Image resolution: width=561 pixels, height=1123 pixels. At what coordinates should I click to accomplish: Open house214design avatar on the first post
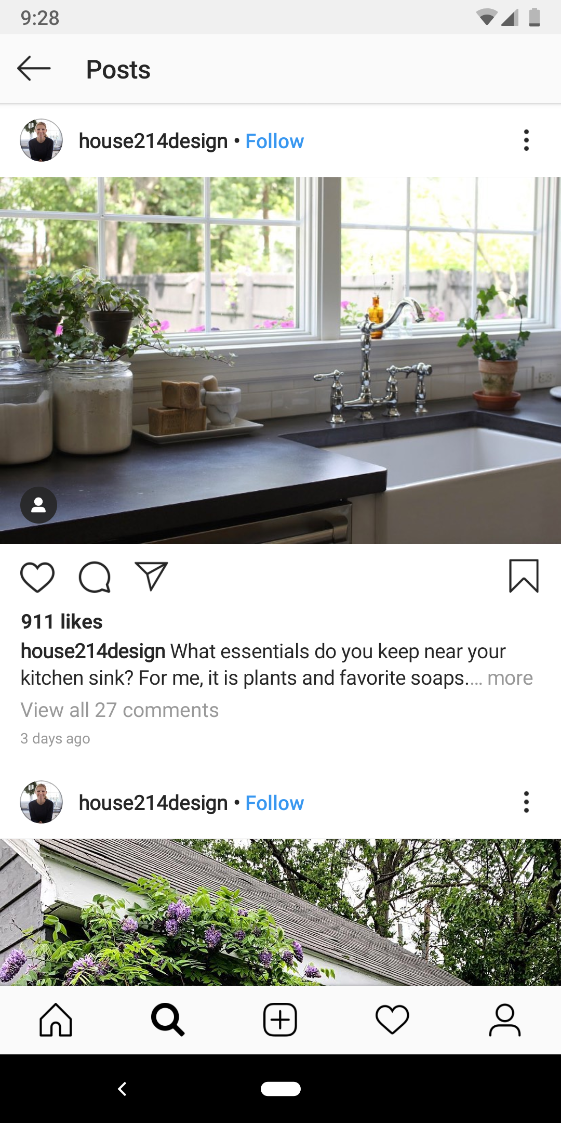[x=41, y=140]
